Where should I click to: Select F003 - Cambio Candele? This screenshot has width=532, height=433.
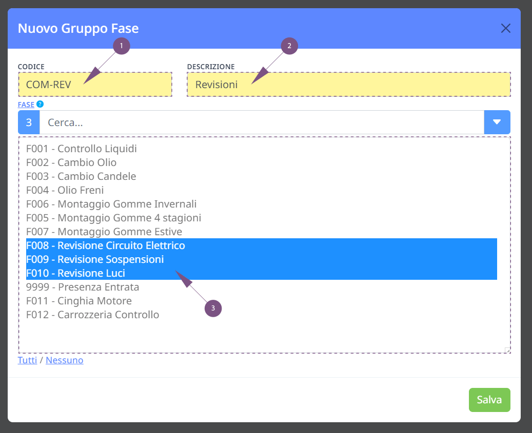[x=262, y=176]
